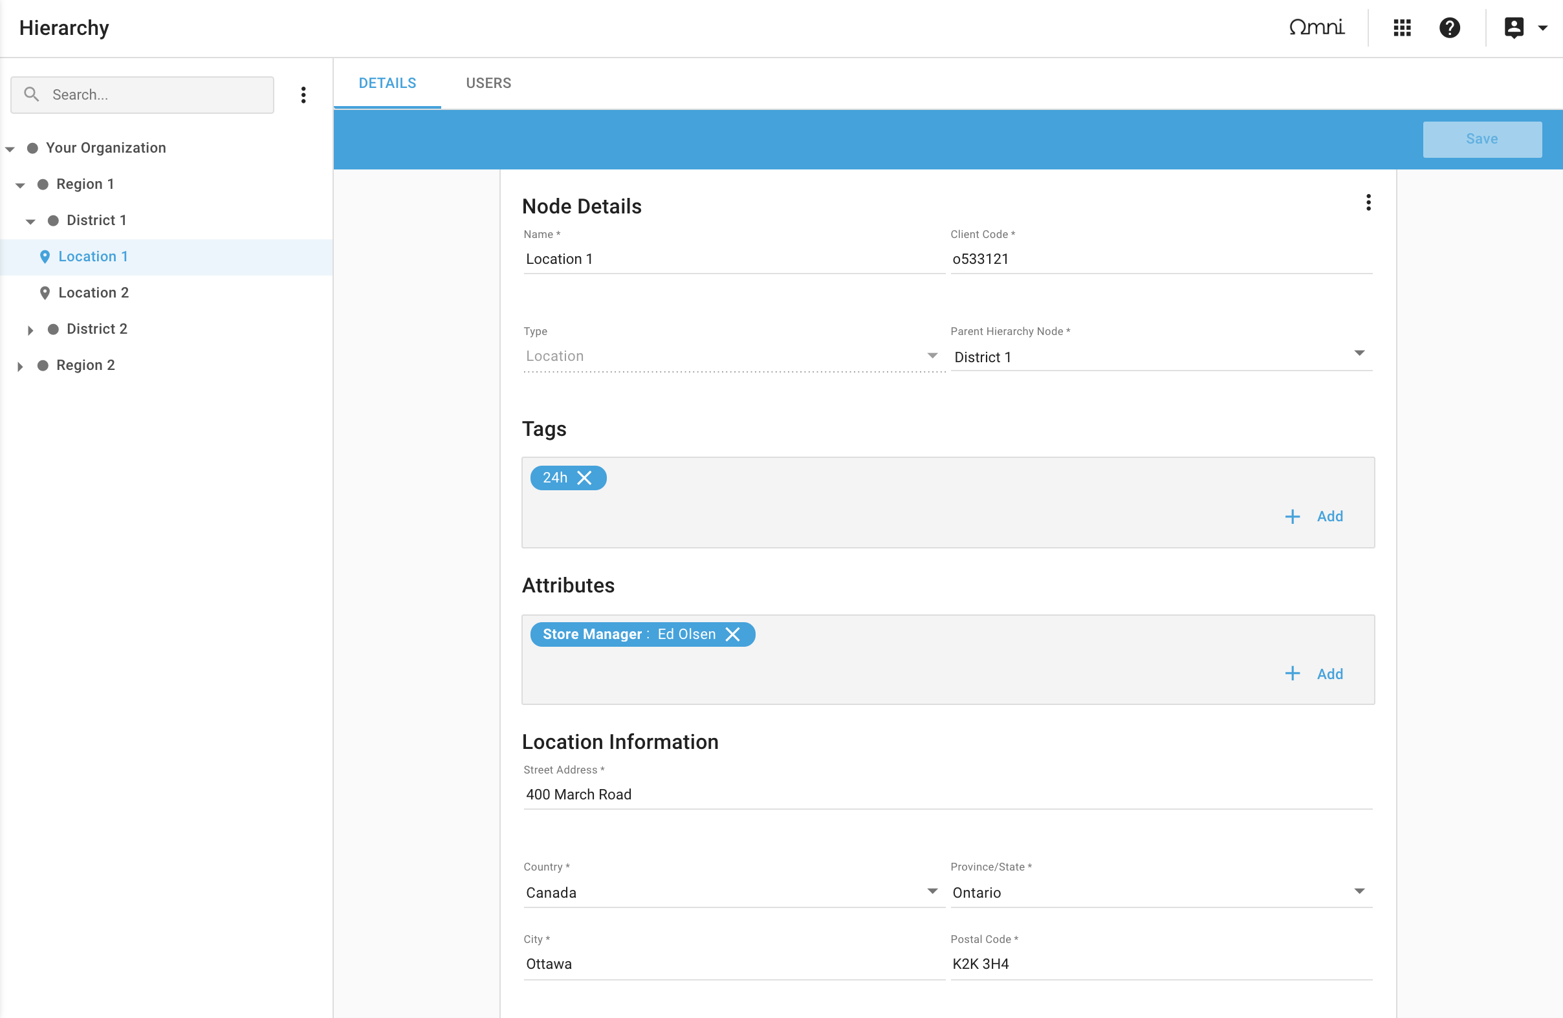Expand the Region 2 node

tap(20, 366)
